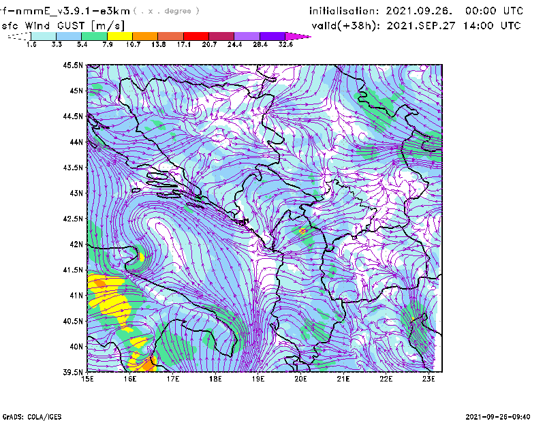Click the 'sfc Wind GUST [m/s]' title
The width and height of the screenshot is (545, 421).
pyautogui.click(x=63, y=26)
